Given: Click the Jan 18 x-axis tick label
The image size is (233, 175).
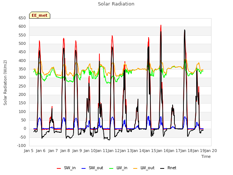Looking at the screenshot, I should click(x=186, y=151).
